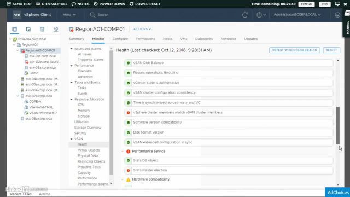Open Virtual Objects under vSAN
Viewport: 350px width, 197px height.
89,150
